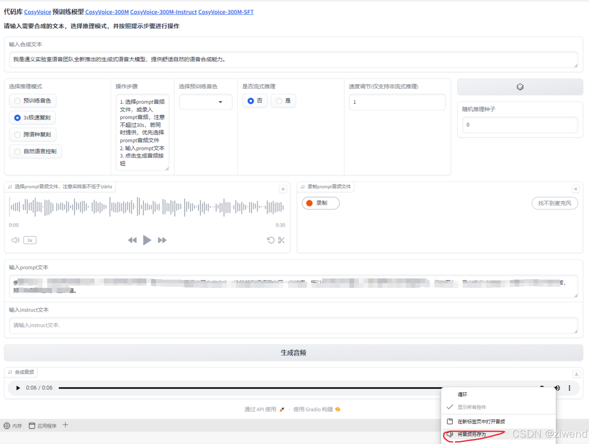This screenshot has width=589, height=444.
Task: Click the plus icon in bottom bar
Action: (x=65, y=425)
